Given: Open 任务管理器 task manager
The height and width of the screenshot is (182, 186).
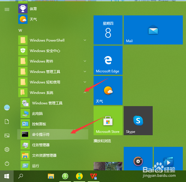Looking at the screenshot, I should [x=53, y=145].
